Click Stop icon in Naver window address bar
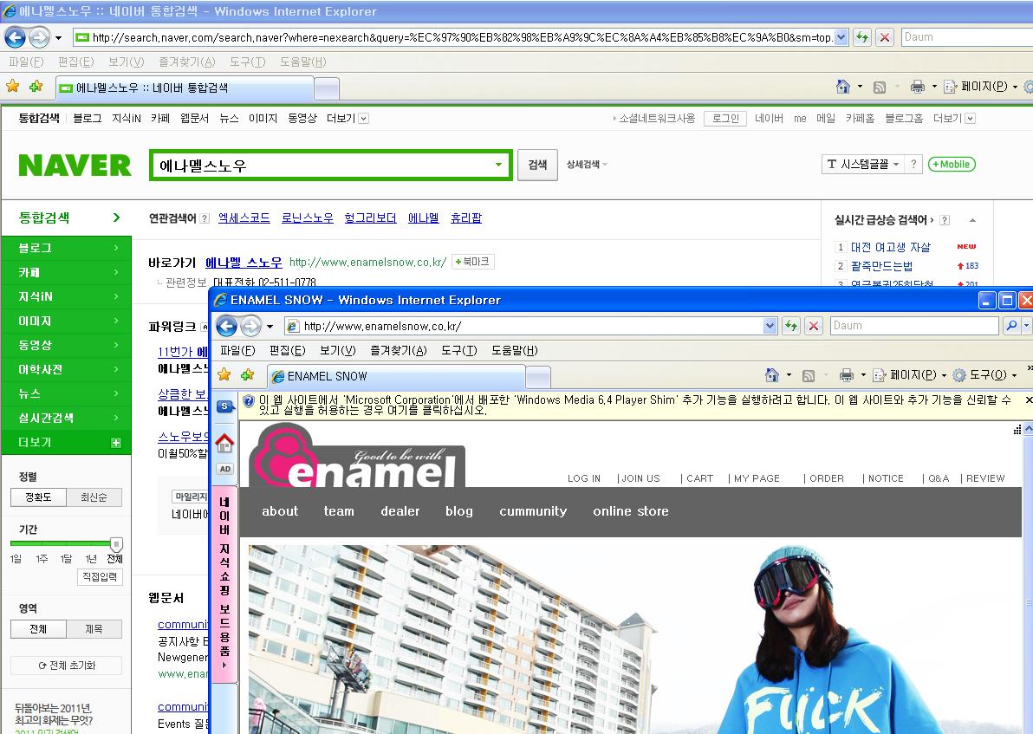 point(885,37)
